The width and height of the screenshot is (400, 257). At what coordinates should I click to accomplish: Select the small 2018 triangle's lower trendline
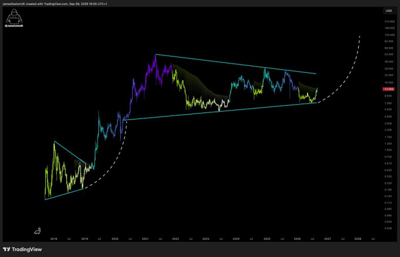pyautogui.click(x=64, y=194)
